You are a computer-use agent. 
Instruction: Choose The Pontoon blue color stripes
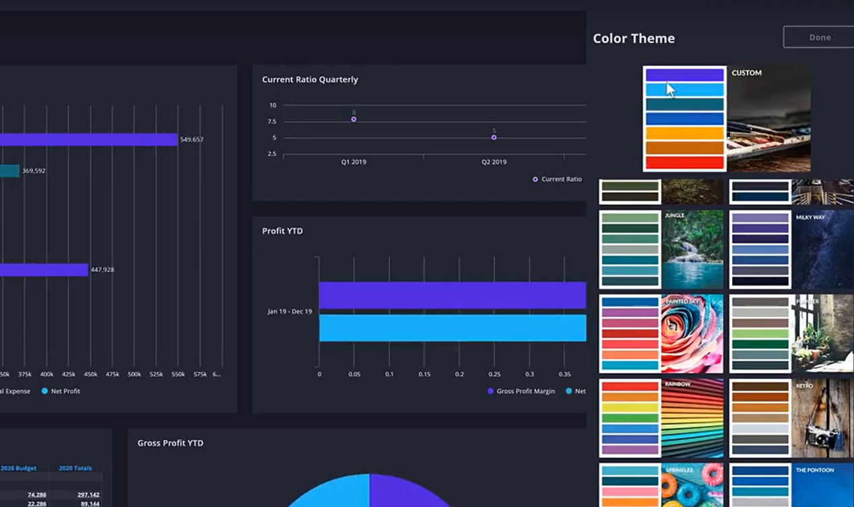pyautogui.click(x=760, y=485)
